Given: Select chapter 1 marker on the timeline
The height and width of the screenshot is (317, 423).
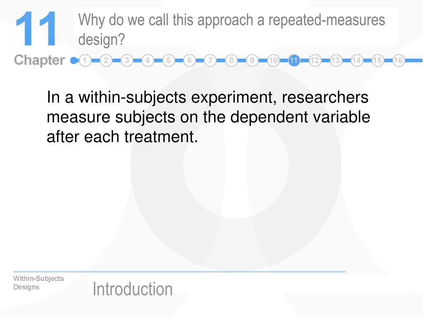Looking at the screenshot, I should 85,60.
